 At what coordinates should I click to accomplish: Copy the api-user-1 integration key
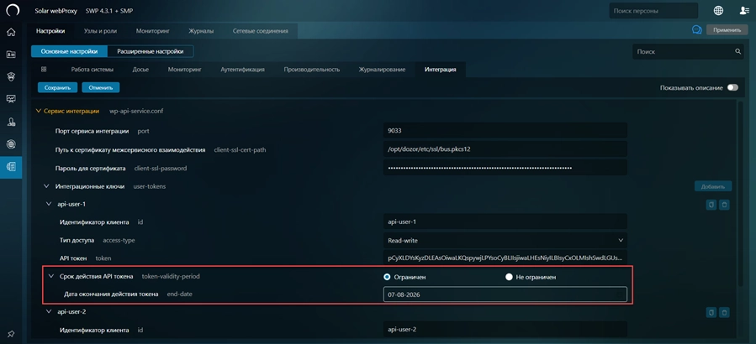711,204
